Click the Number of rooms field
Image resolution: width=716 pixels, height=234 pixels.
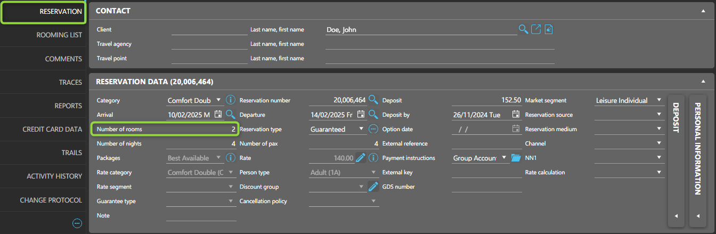click(x=202, y=129)
